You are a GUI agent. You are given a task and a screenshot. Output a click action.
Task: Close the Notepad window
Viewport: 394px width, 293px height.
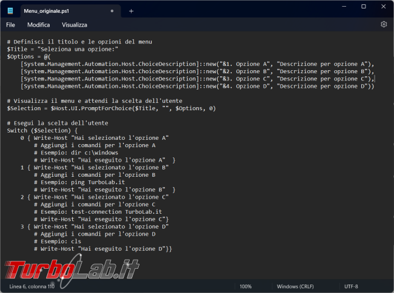(x=383, y=7)
